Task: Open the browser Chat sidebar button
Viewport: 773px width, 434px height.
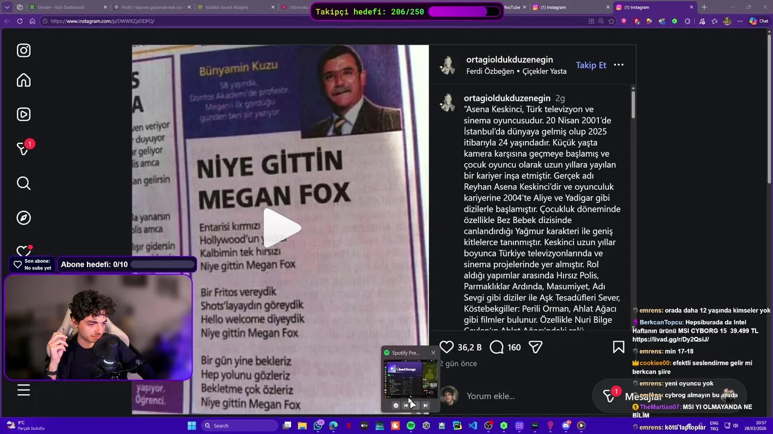Action: (x=759, y=21)
